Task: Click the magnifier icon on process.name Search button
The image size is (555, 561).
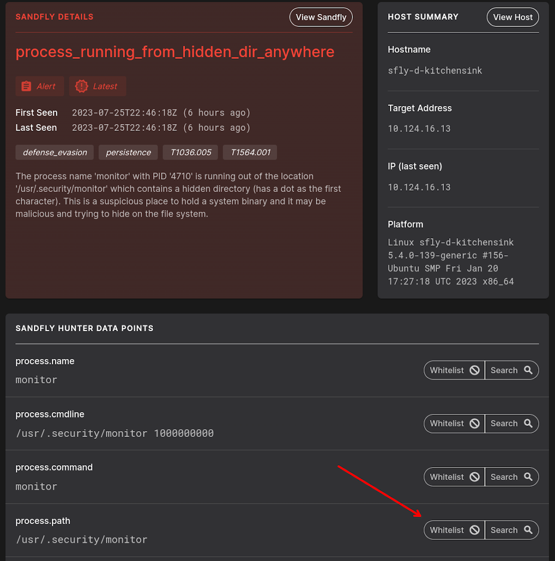Action: tap(528, 370)
